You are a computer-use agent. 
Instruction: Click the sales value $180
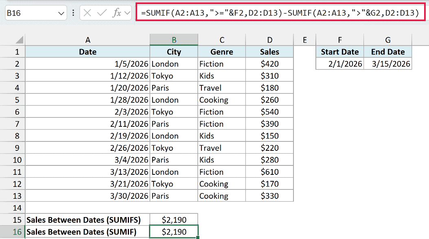coord(270,88)
